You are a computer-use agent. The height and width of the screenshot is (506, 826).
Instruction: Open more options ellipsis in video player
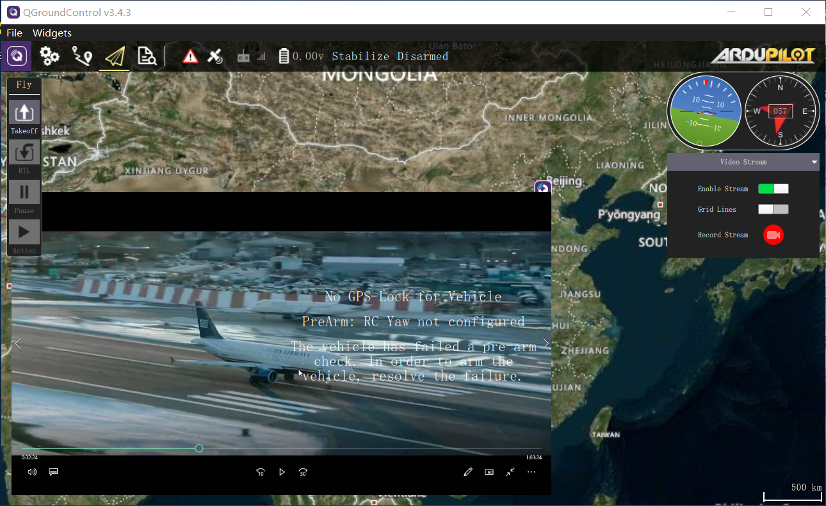pyautogui.click(x=531, y=472)
